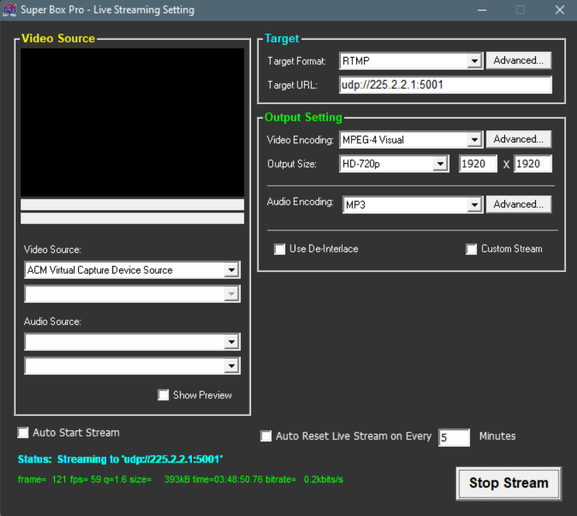Click the Stop Stream button

tap(508, 483)
